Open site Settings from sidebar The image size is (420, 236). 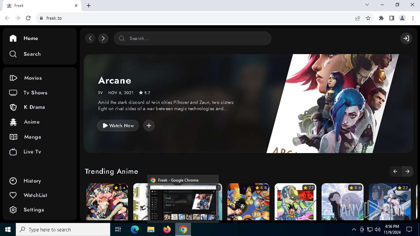(27, 210)
